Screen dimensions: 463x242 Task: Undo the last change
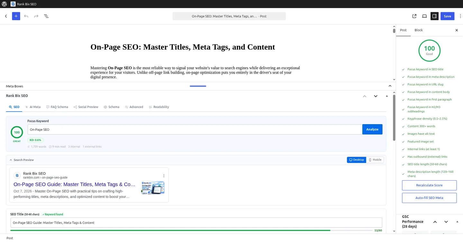pos(26,16)
